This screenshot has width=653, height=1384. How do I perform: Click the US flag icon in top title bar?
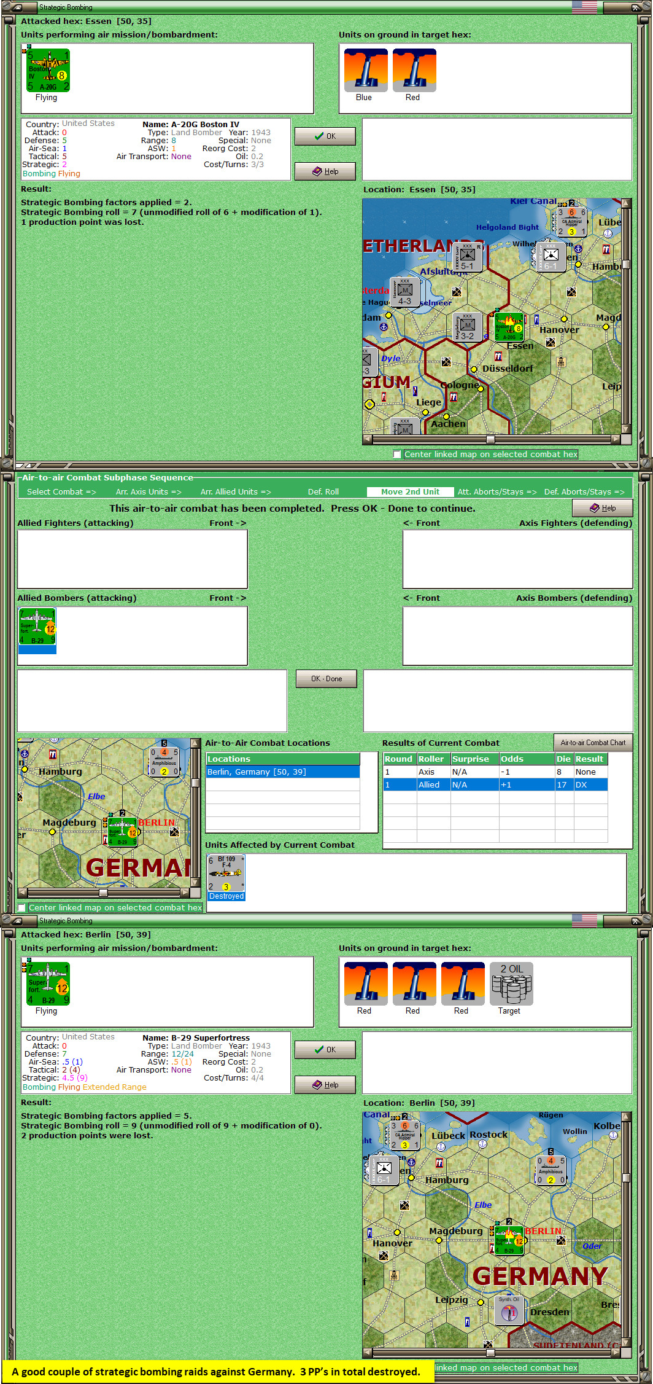[584, 7]
